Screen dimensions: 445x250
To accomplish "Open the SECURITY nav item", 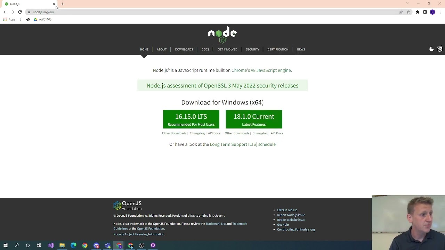I will pos(252,49).
